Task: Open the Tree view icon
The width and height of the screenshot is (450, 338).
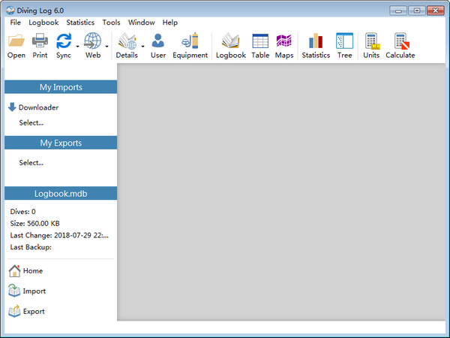Action: 344,42
